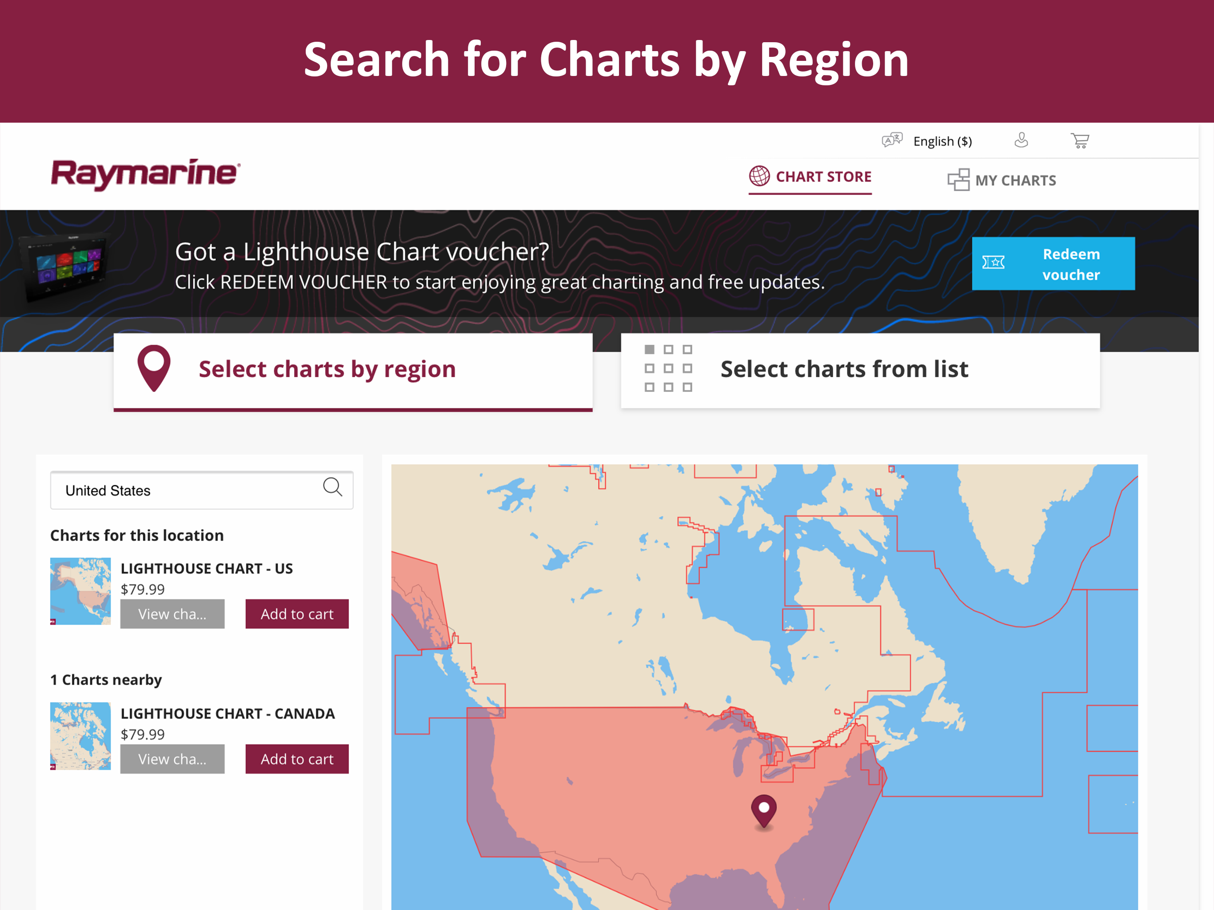Screen dimensions: 1214x910
Task: Click the user account icon
Action: click(1021, 140)
